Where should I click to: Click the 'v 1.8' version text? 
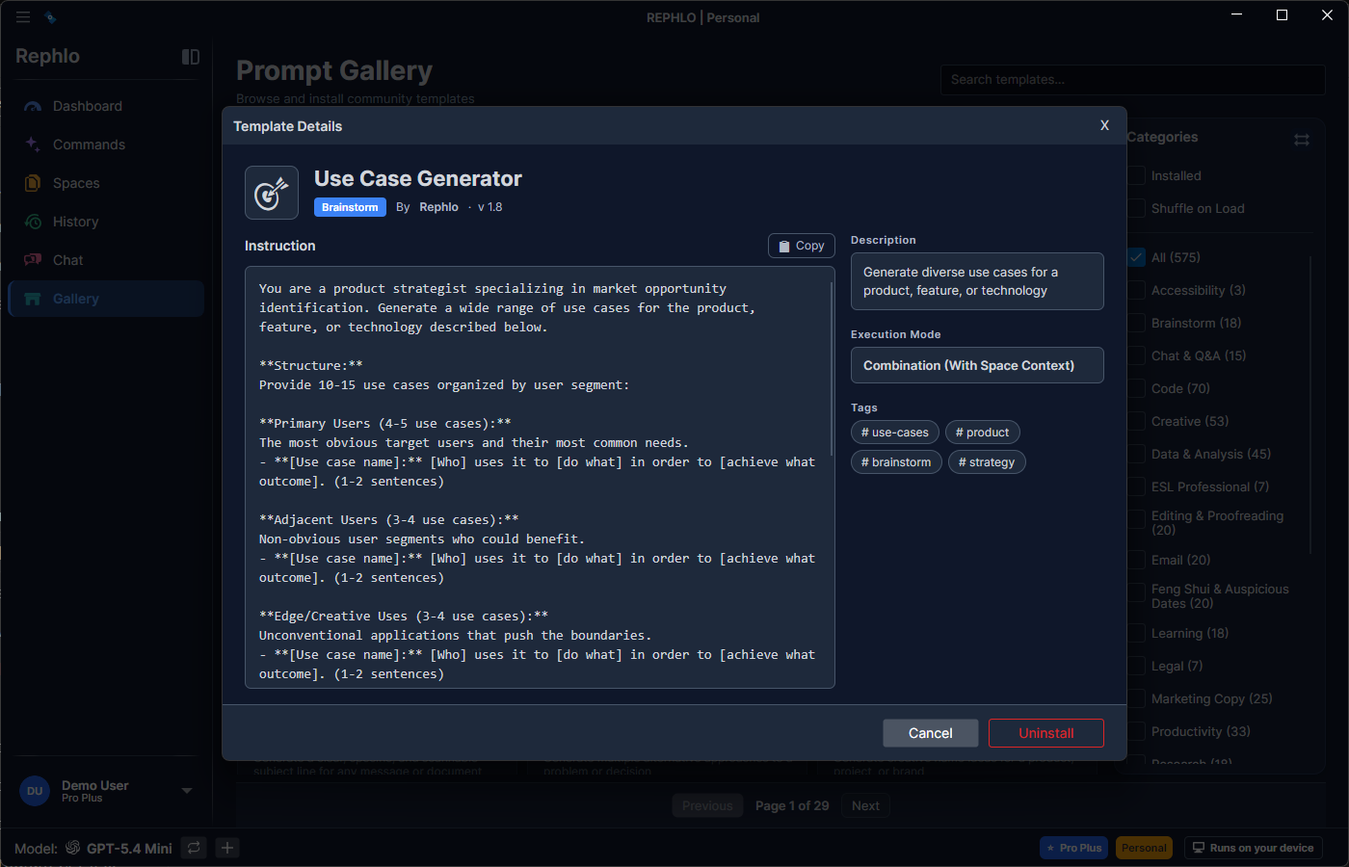[490, 207]
